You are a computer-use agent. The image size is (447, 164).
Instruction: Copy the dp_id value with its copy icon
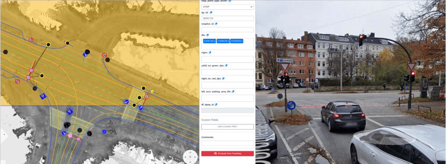click(211, 13)
